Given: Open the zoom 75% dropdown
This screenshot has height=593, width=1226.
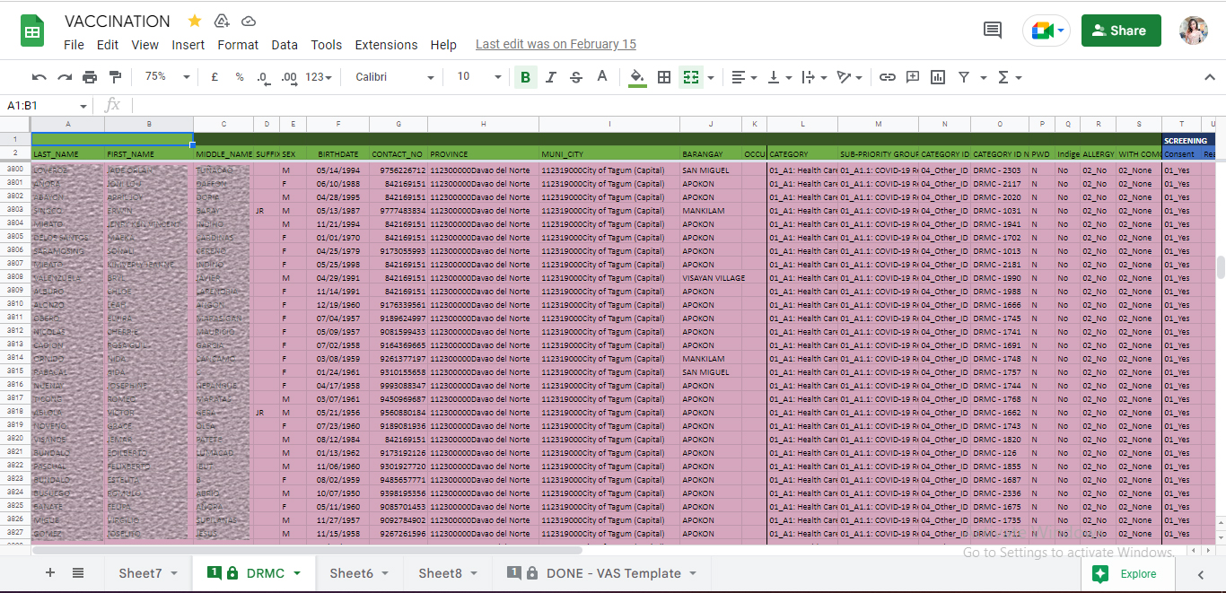Looking at the screenshot, I should (167, 77).
